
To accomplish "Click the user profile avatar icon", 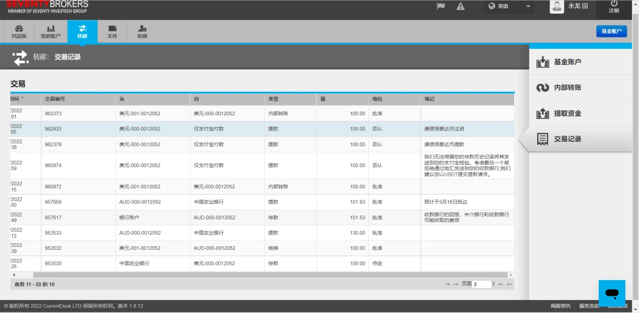I will 557,6.
